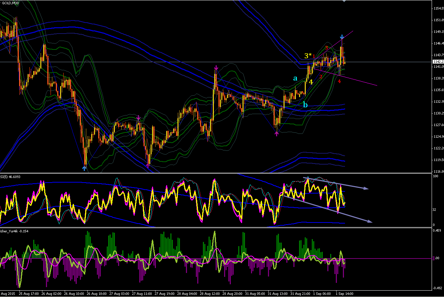Select the lower gray arrow in RSI window
Screen dimensions: 444x297
pos(328,209)
